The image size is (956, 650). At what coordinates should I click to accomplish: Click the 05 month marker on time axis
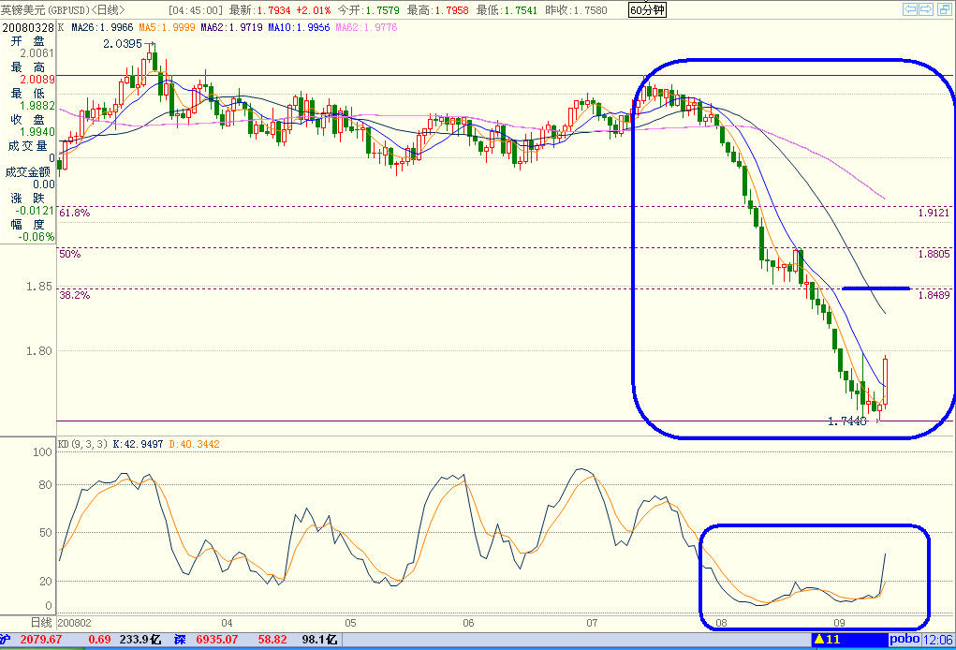point(350,623)
